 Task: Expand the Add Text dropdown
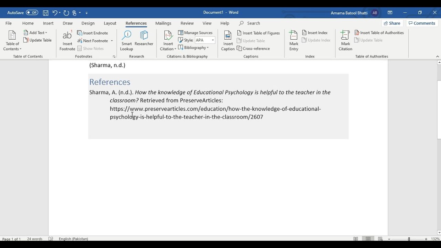35,33
